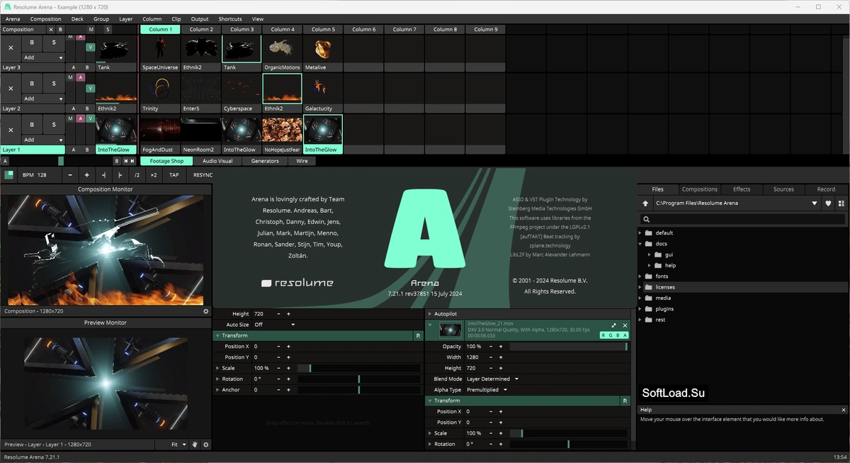
Task: Clear Layer 2 using its X button
Action: coord(11,88)
